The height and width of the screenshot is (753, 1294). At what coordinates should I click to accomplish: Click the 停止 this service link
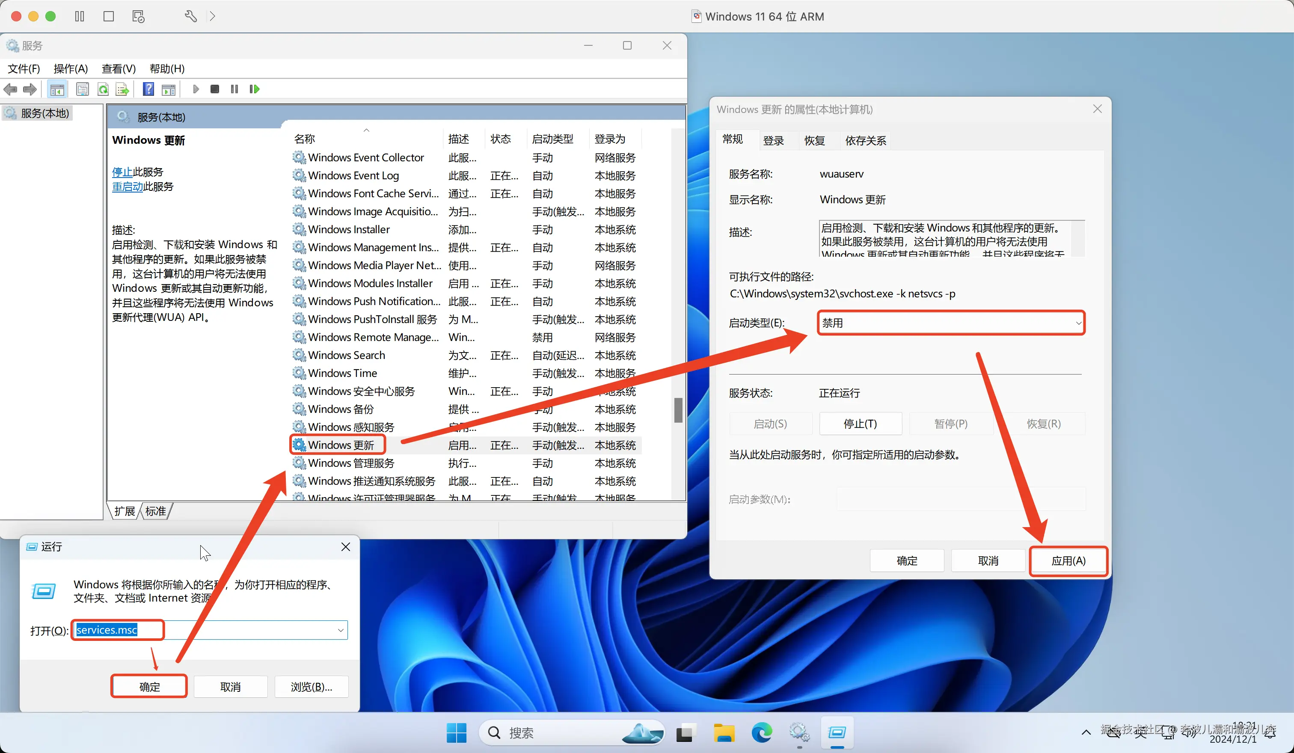point(122,172)
